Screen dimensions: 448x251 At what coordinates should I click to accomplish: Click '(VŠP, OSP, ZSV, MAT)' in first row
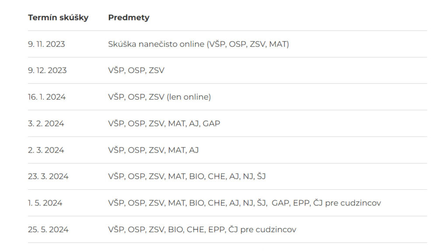248,44
